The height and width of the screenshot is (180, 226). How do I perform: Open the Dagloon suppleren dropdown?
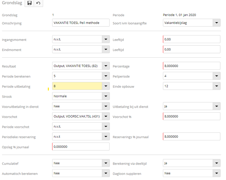pyautogui.click(x=217, y=173)
